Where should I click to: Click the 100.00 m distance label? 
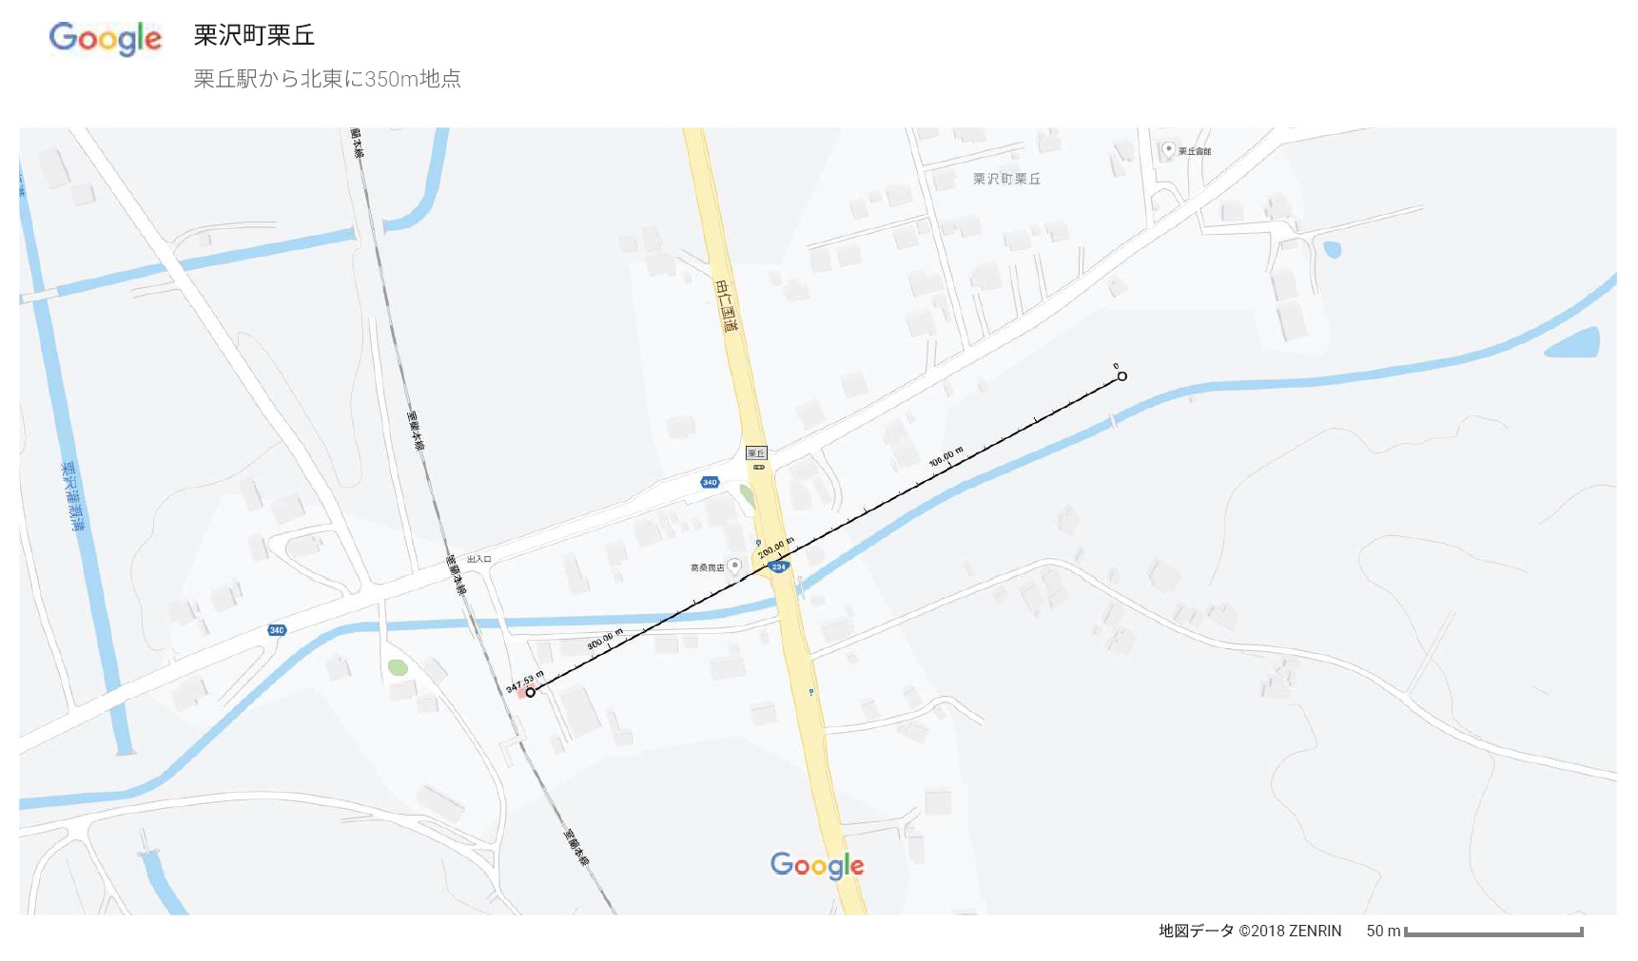coord(946,456)
